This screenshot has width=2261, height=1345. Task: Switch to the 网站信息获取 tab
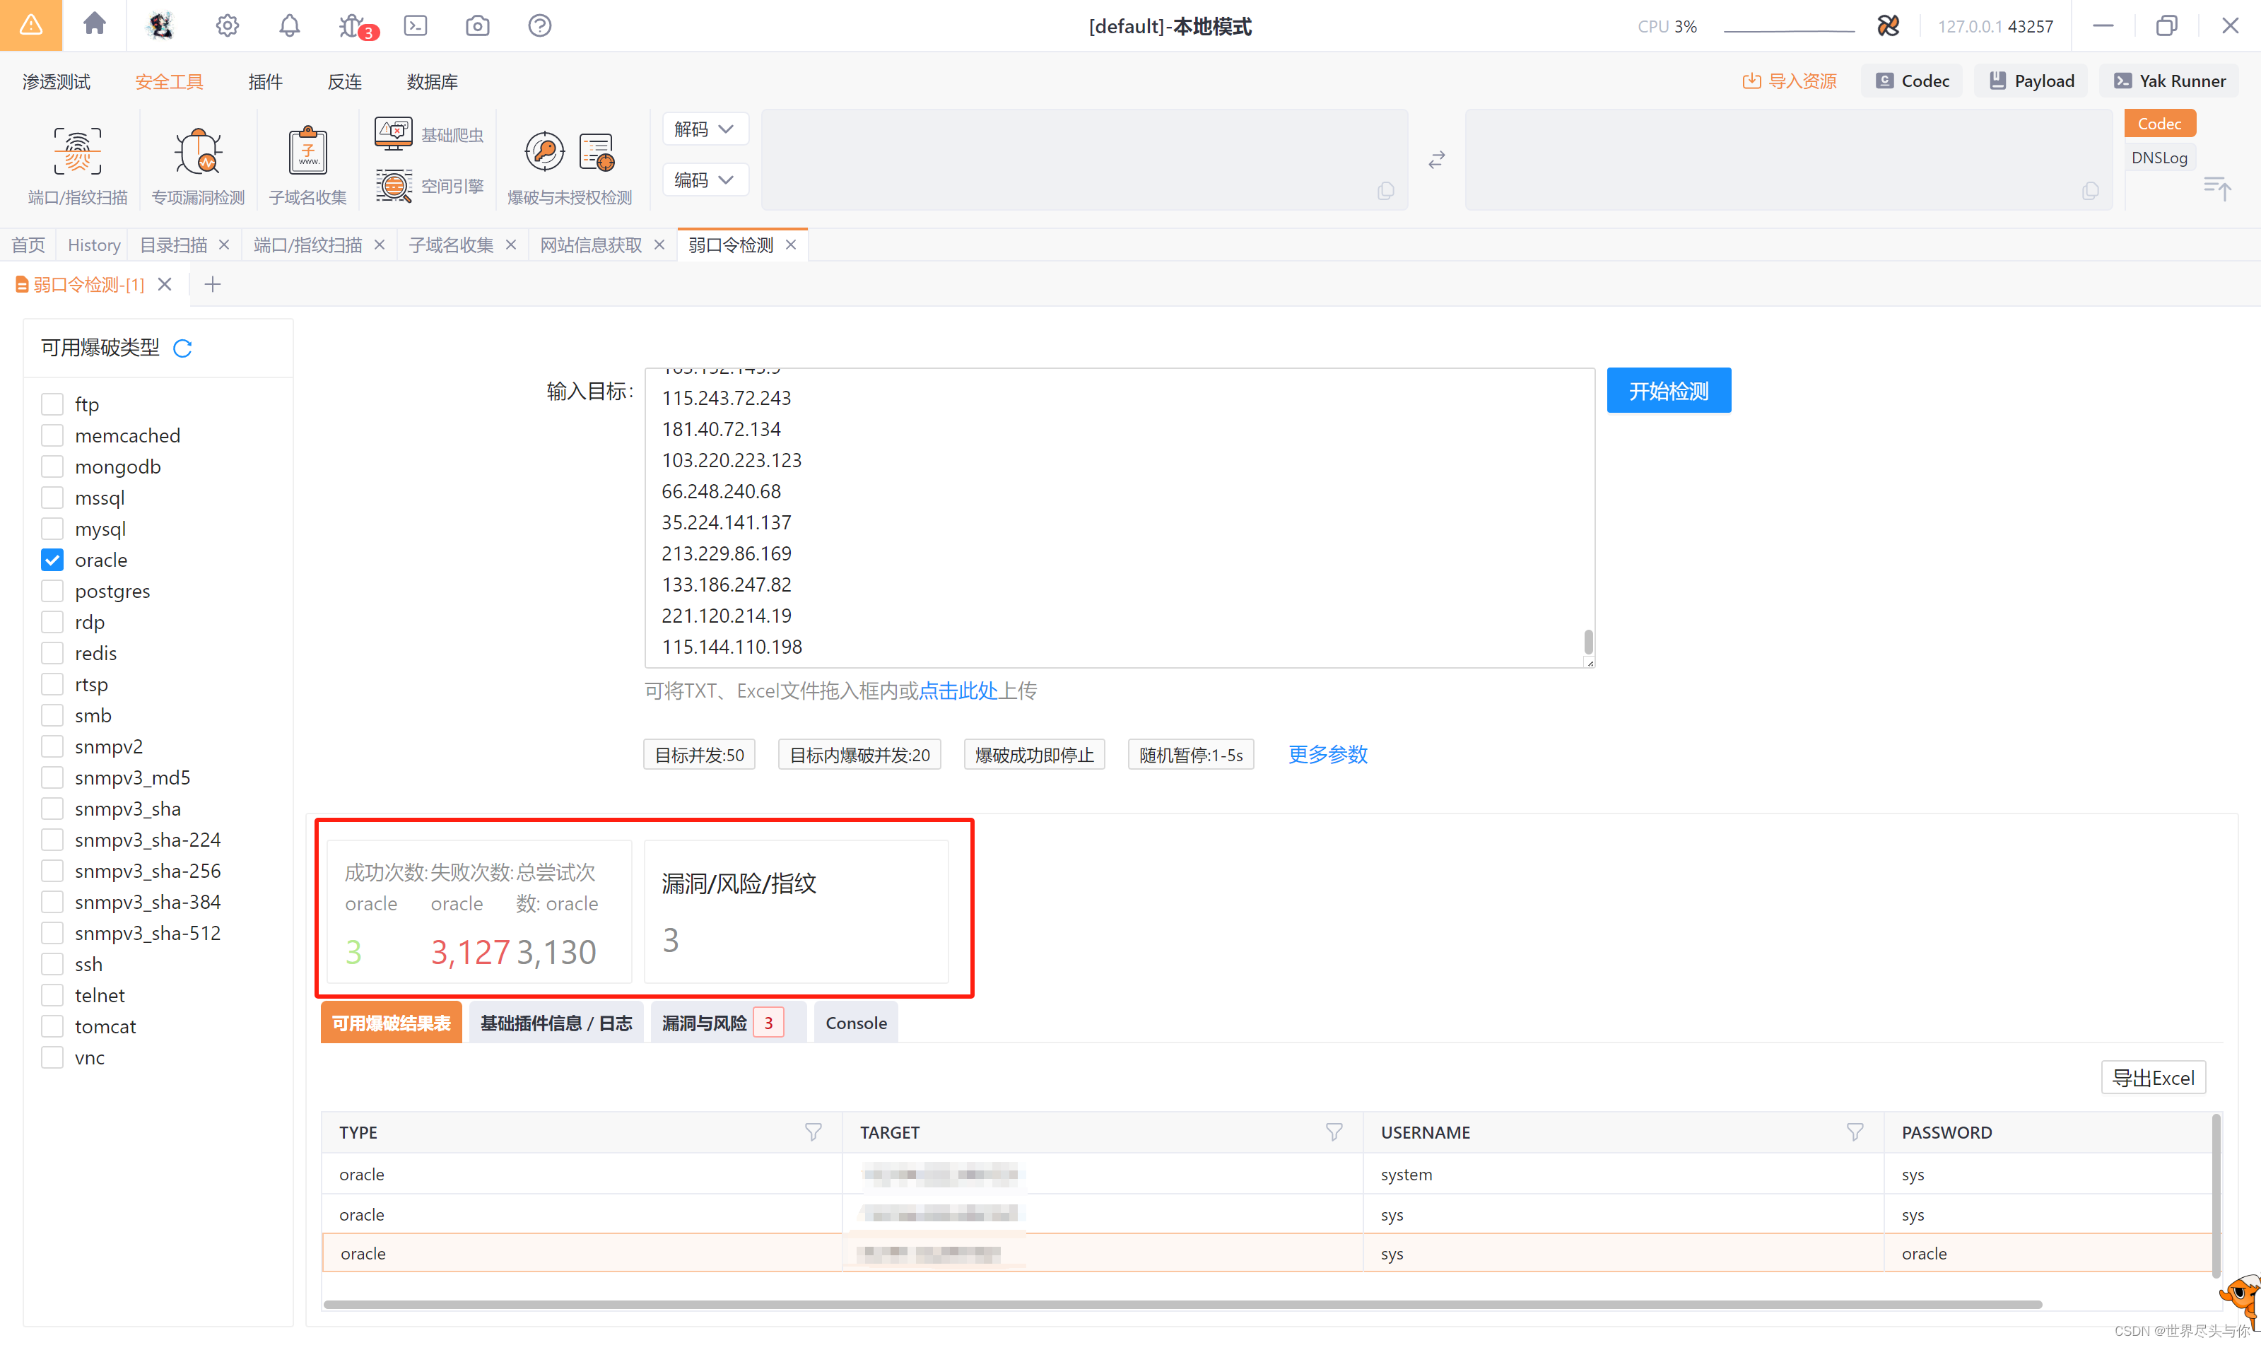click(x=590, y=245)
